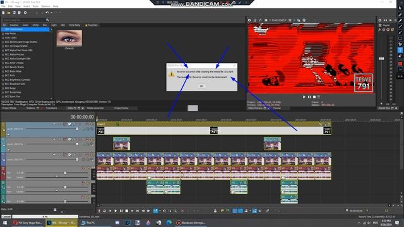Select the Normal edit tool in transport bar
This screenshot has height=227, width=404.
pos(156,211)
